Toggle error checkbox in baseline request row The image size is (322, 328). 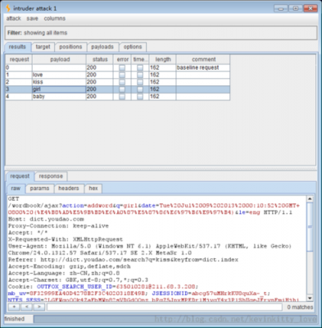pos(122,67)
